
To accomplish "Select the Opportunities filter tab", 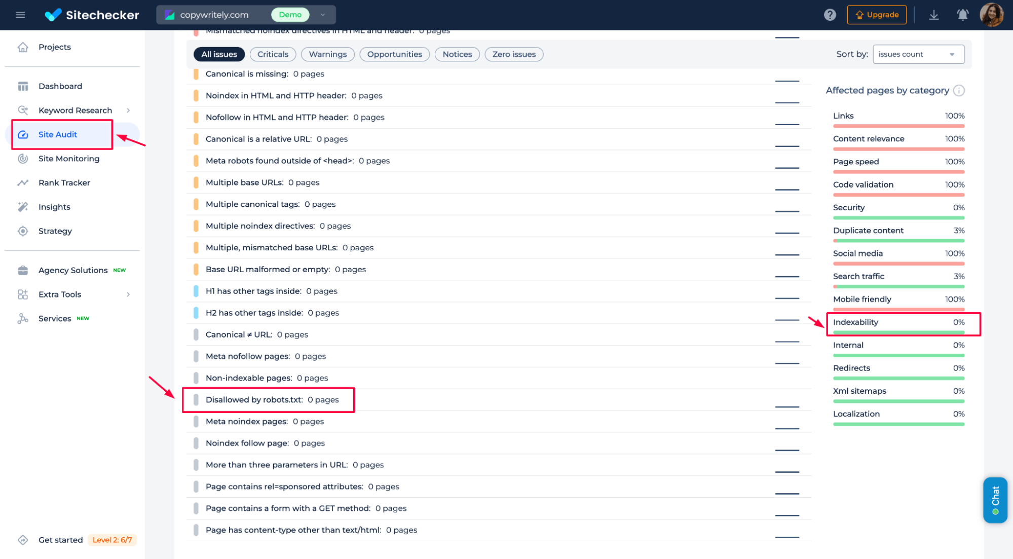I will pos(394,54).
